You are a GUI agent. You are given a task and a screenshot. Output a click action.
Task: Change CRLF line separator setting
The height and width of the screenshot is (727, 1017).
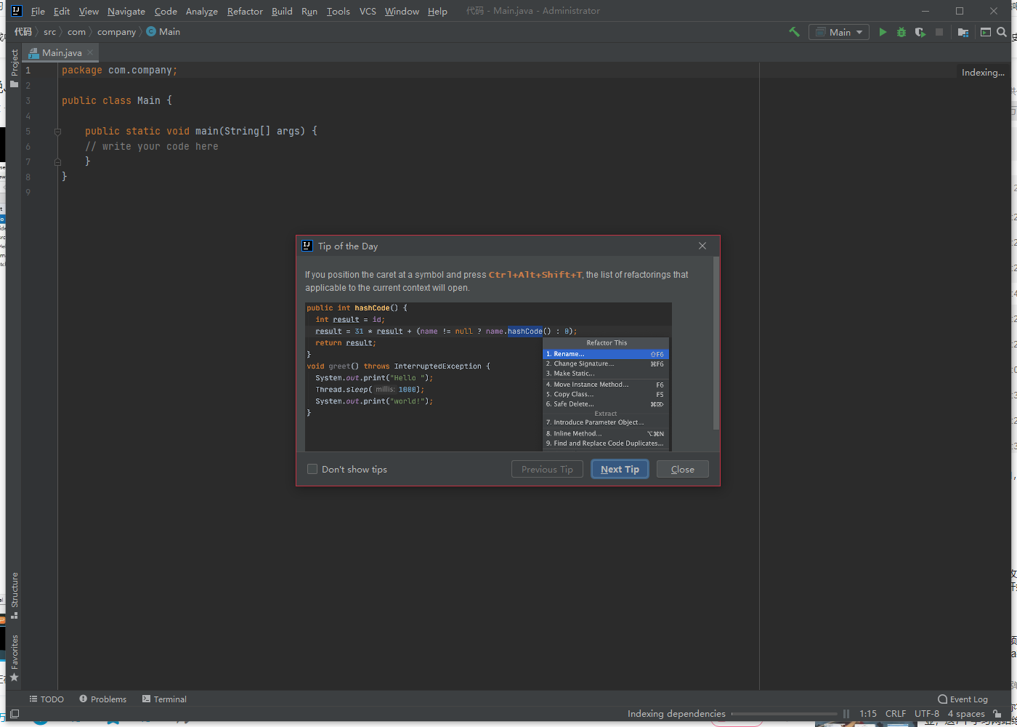click(x=895, y=714)
